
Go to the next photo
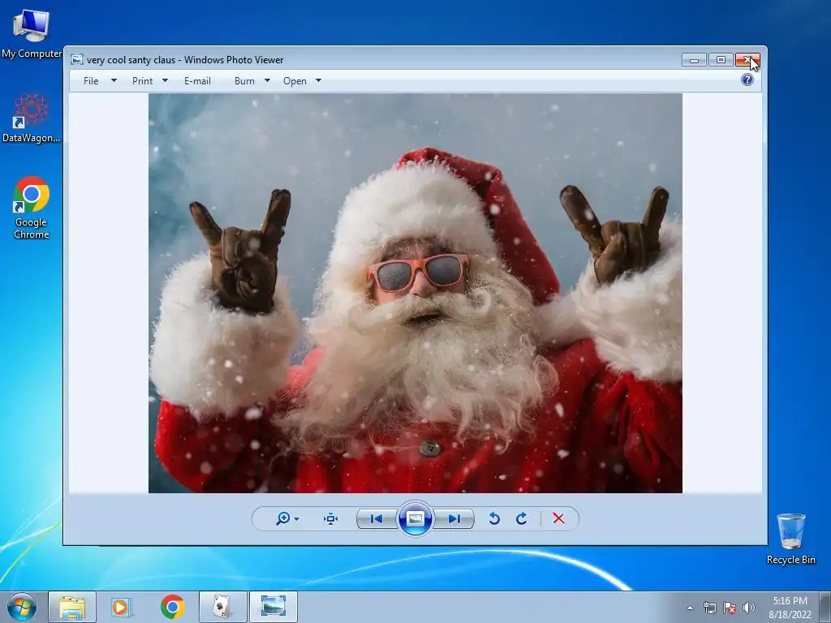click(454, 518)
